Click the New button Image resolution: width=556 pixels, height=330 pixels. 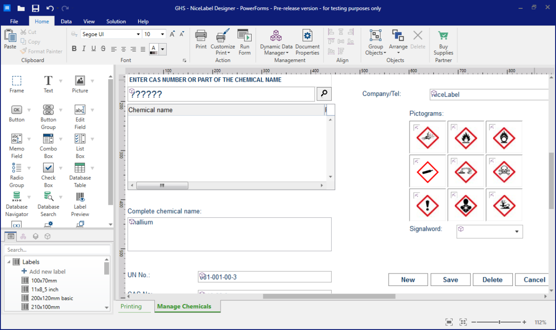pyautogui.click(x=408, y=279)
